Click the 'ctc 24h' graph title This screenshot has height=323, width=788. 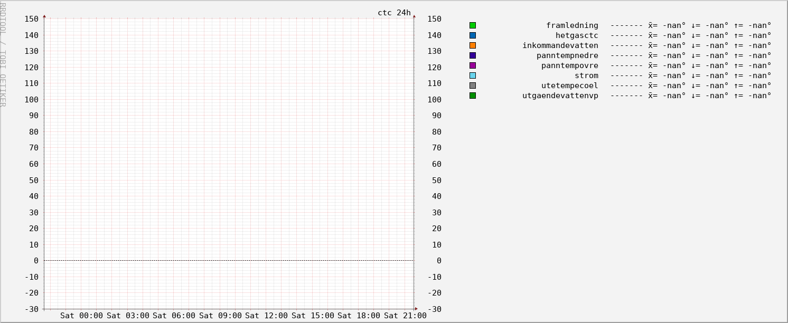click(x=394, y=13)
